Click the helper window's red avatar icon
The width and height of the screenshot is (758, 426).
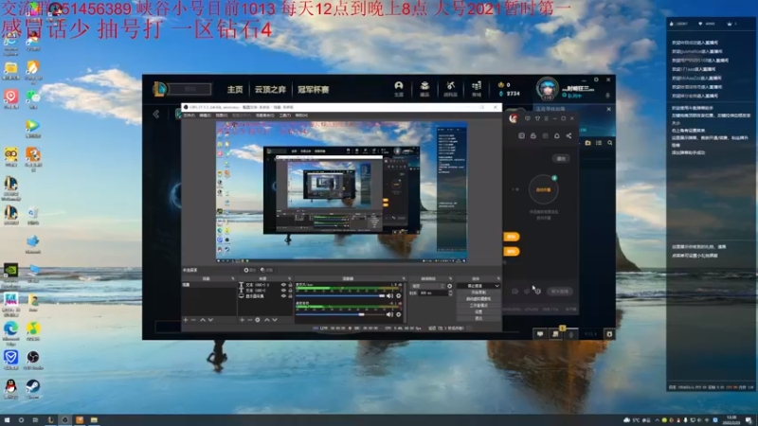(514, 118)
